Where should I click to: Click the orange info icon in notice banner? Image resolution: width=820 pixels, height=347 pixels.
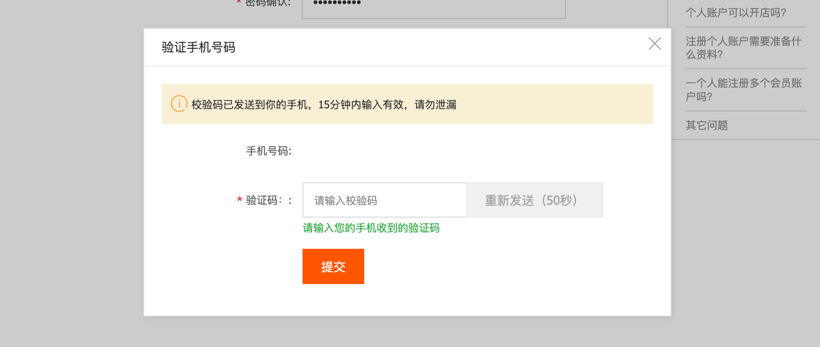(179, 104)
